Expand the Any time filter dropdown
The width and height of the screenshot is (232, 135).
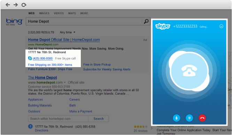pyautogui.click(x=68, y=32)
